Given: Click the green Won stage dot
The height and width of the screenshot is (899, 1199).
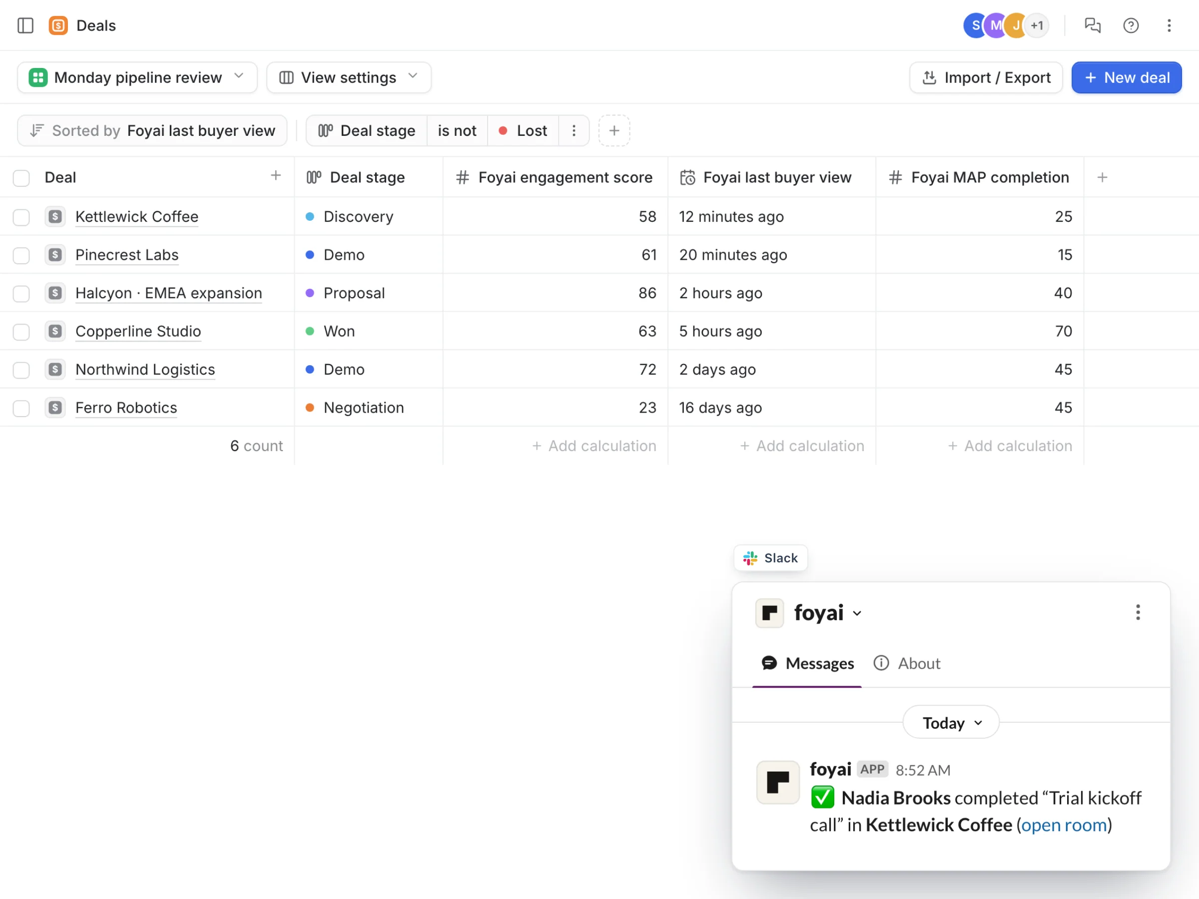Looking at the screenshot, I should tap(310, 331).
